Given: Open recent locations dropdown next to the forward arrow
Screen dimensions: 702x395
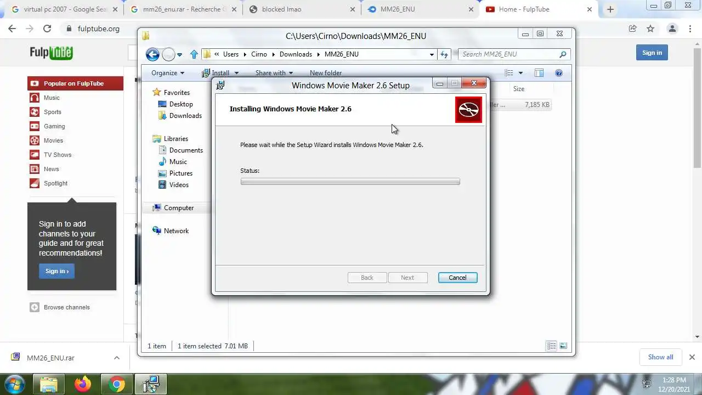Looking at the screenshot, I should [x=179, y=55].
